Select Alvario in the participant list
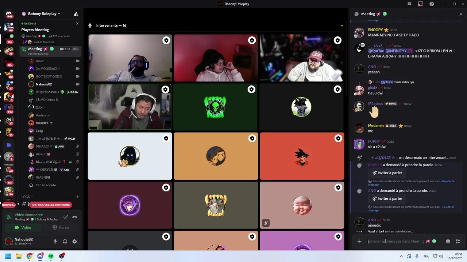467x262 pixels. (54, 154)
